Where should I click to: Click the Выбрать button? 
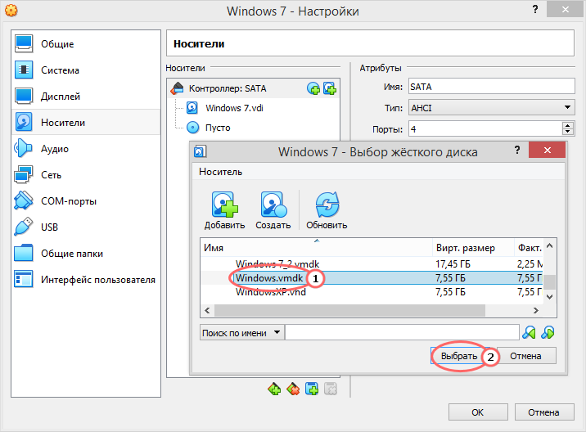(459, 356)
